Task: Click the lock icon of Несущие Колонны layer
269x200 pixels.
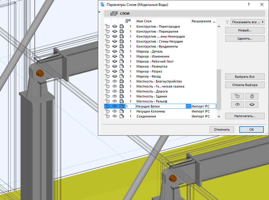Action: click(107, 111)
